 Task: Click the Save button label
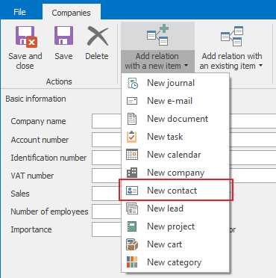[x=63, y=56]
